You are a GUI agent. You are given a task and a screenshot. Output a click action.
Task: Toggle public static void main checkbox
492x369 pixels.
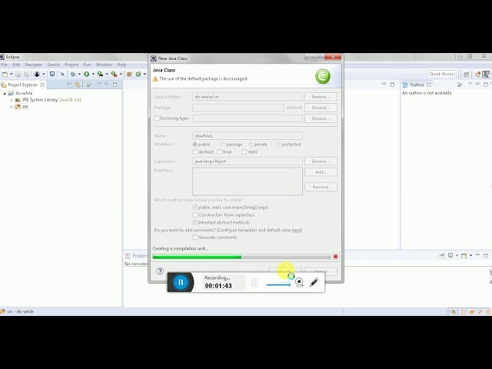tap(194, 208)
